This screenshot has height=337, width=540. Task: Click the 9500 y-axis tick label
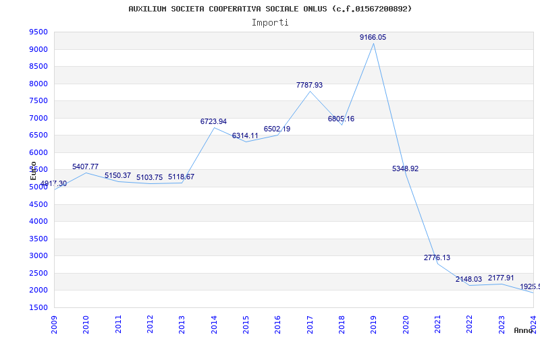click(38, 32)
